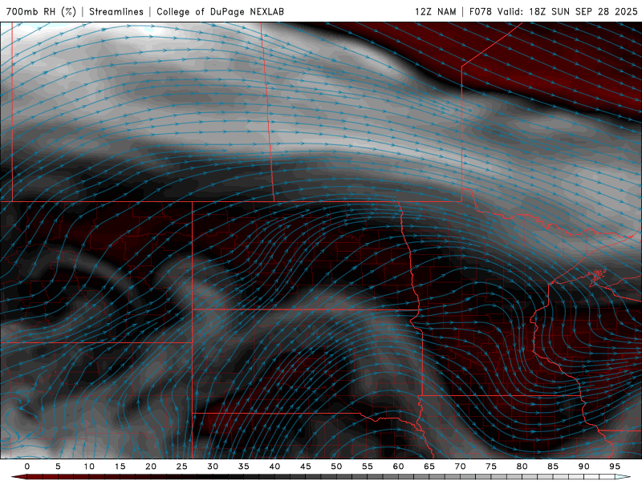Select the legend value "80"
The image size is (642, 481).
coord(522,467)
